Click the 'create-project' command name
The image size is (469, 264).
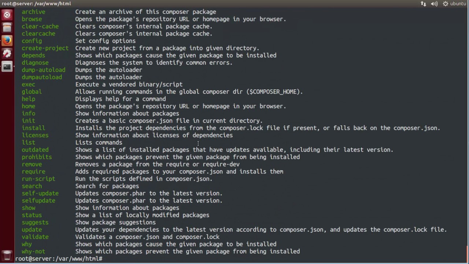(45, 48)
